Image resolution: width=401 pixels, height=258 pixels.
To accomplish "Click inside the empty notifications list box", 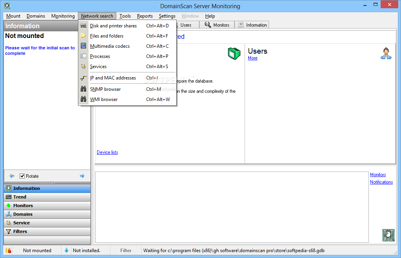I will (232, 207).
